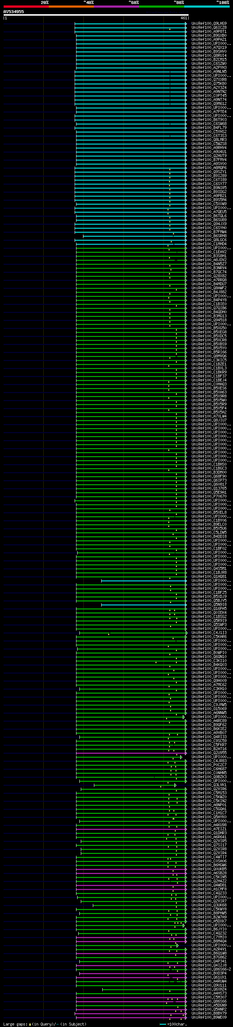Click the cyan alignment bar for UniRef100_B6SRH8
Viewport: 233px width, 1027px height.
click(135, 236)
